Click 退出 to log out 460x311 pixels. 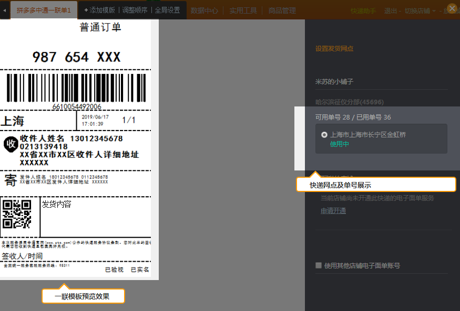(x=391, y=11)
